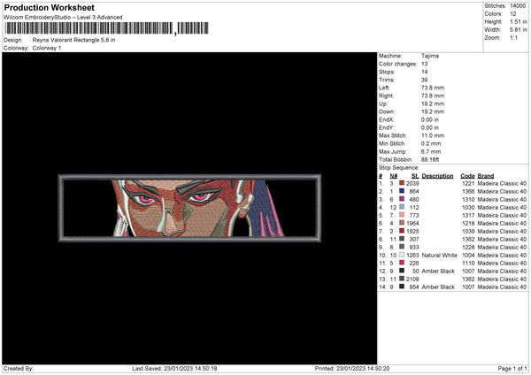The width and height of the screenshot is (531, 375).
Task: Click design name 'Reyna Valorant Rectangle 5,8 in'
Action: coord(73,40)
